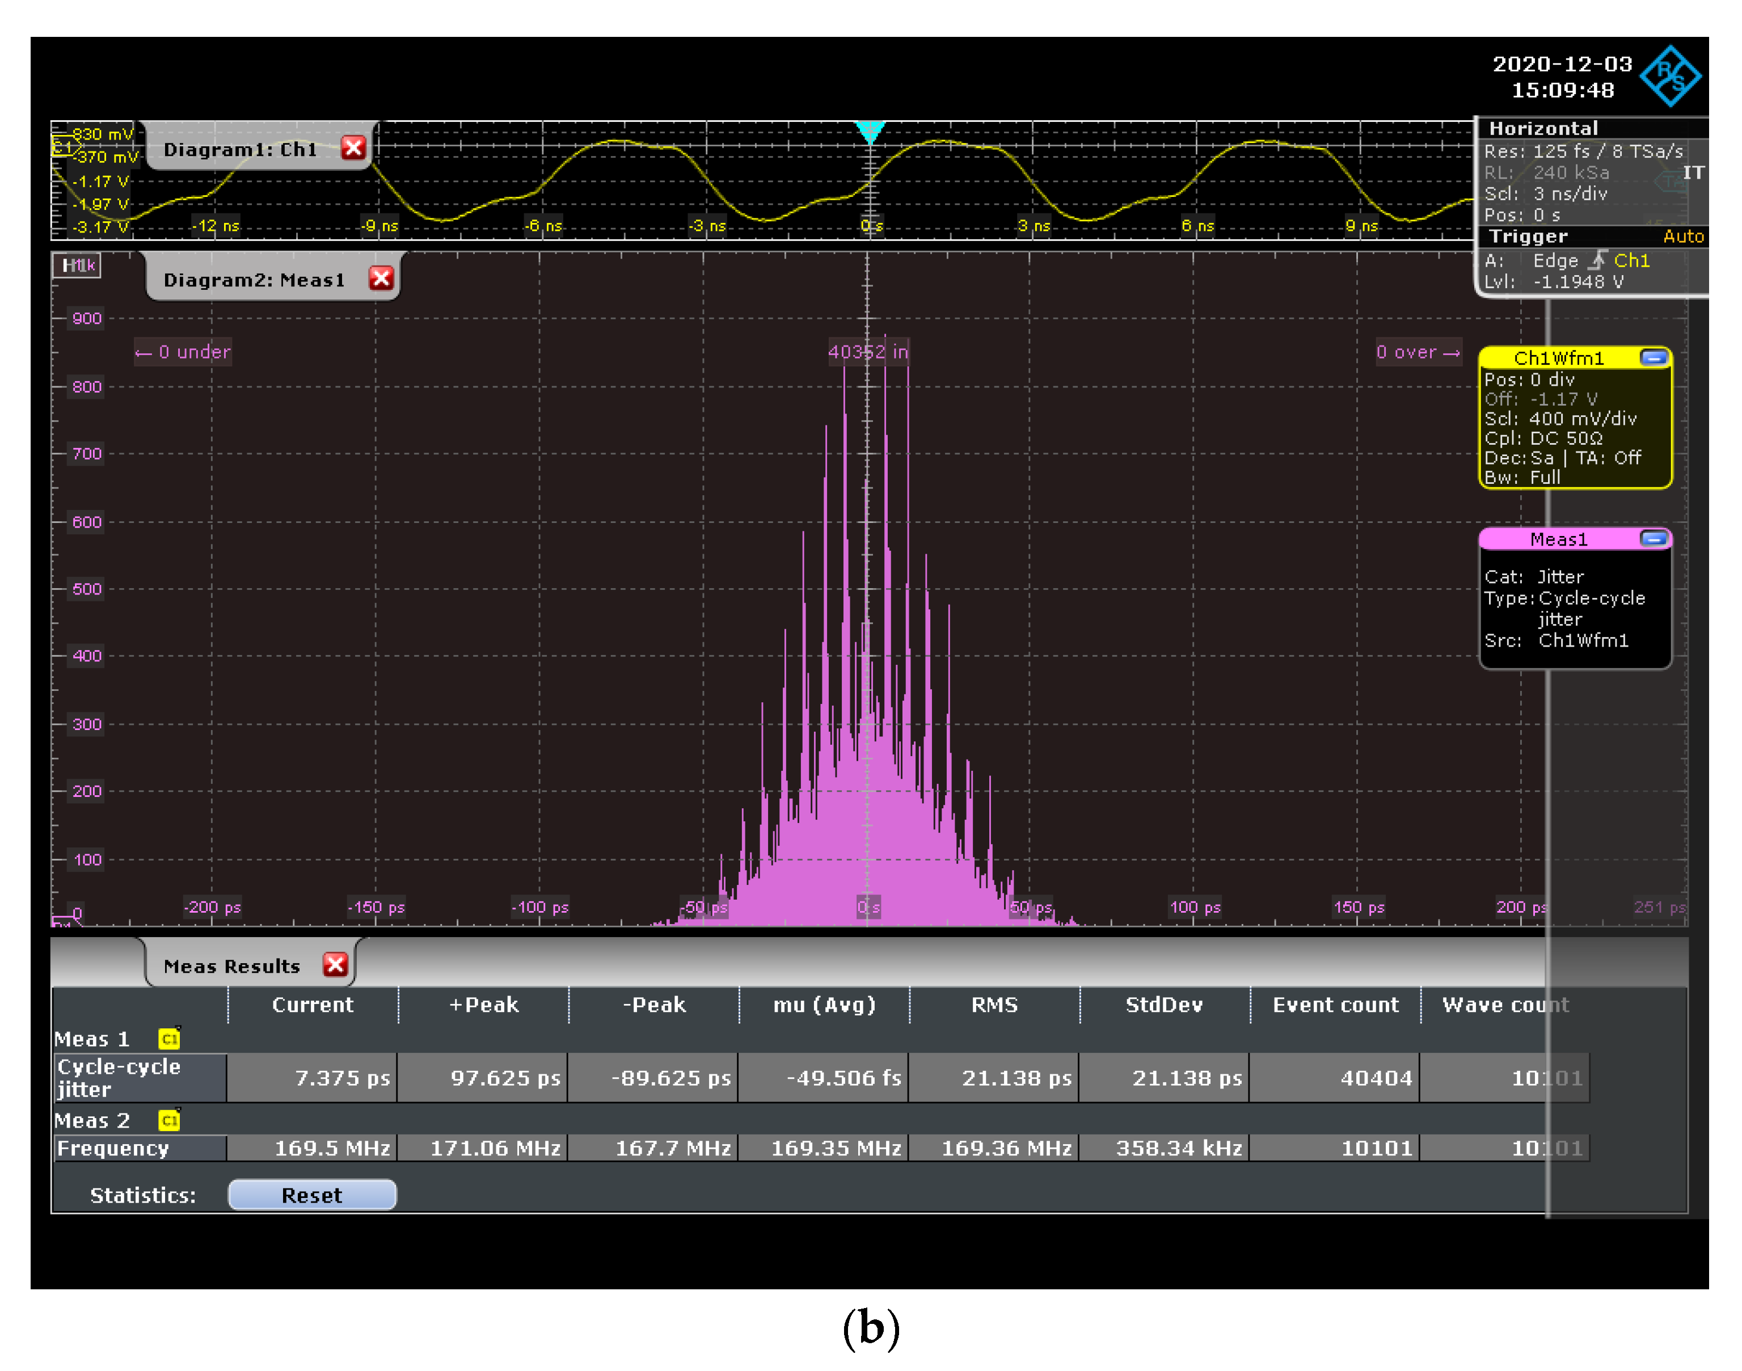Click the H1 histogram label icon
Viewport: 1742px width, 1371px height.
tap(77, 265)
